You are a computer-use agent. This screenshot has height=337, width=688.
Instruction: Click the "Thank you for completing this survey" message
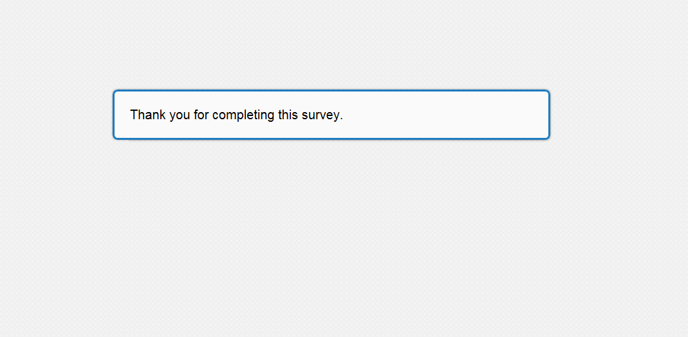tap(236, 115)
